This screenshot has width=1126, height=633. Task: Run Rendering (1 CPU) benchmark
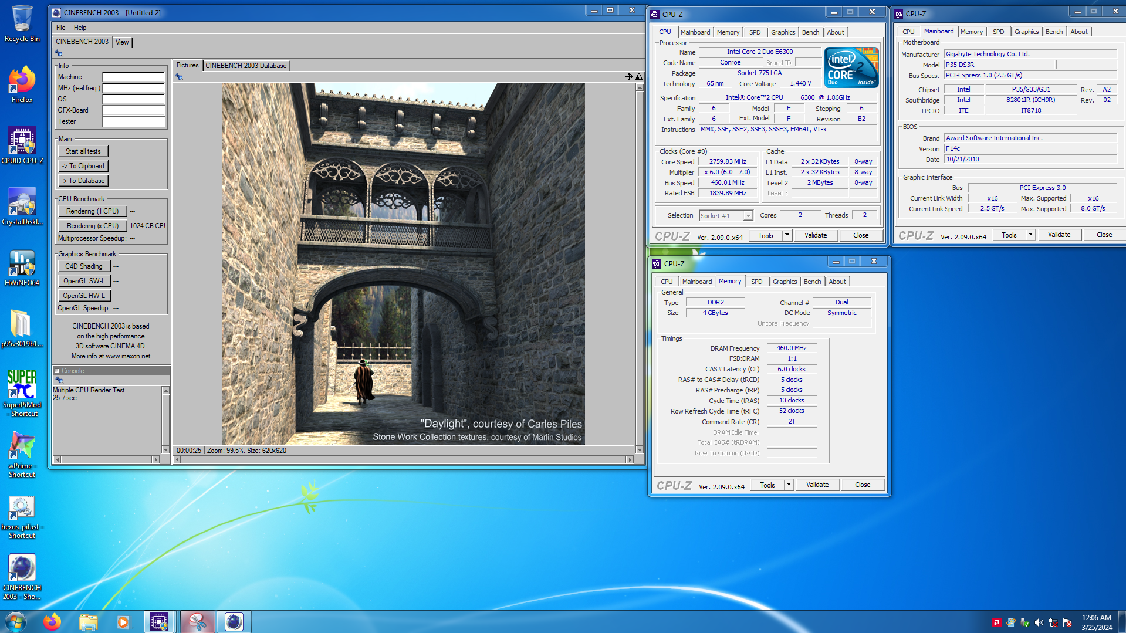(92, 211)
